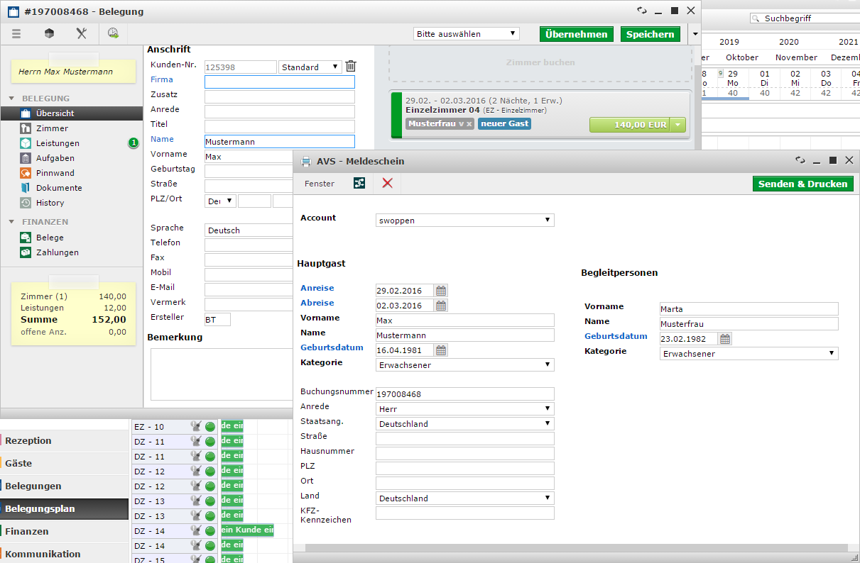Click the crossed tools icon in Belegung toolbar
Image resolution: width=860 pixels, height=563 pixels.
(82, 33)
